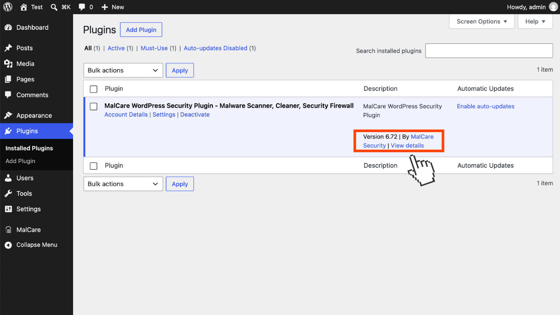Click the Collapse Menu arrow icon
This screenshot has width=560, height=315.
click(8, 245)
